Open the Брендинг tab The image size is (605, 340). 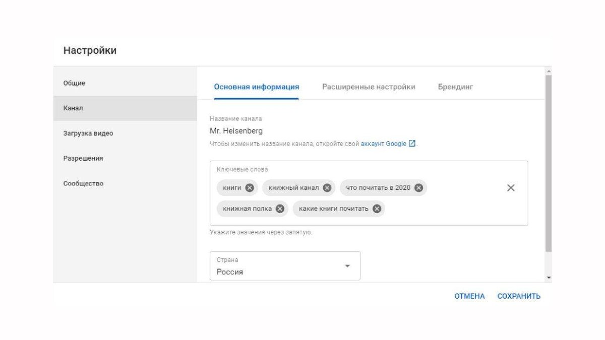[456, 87]
